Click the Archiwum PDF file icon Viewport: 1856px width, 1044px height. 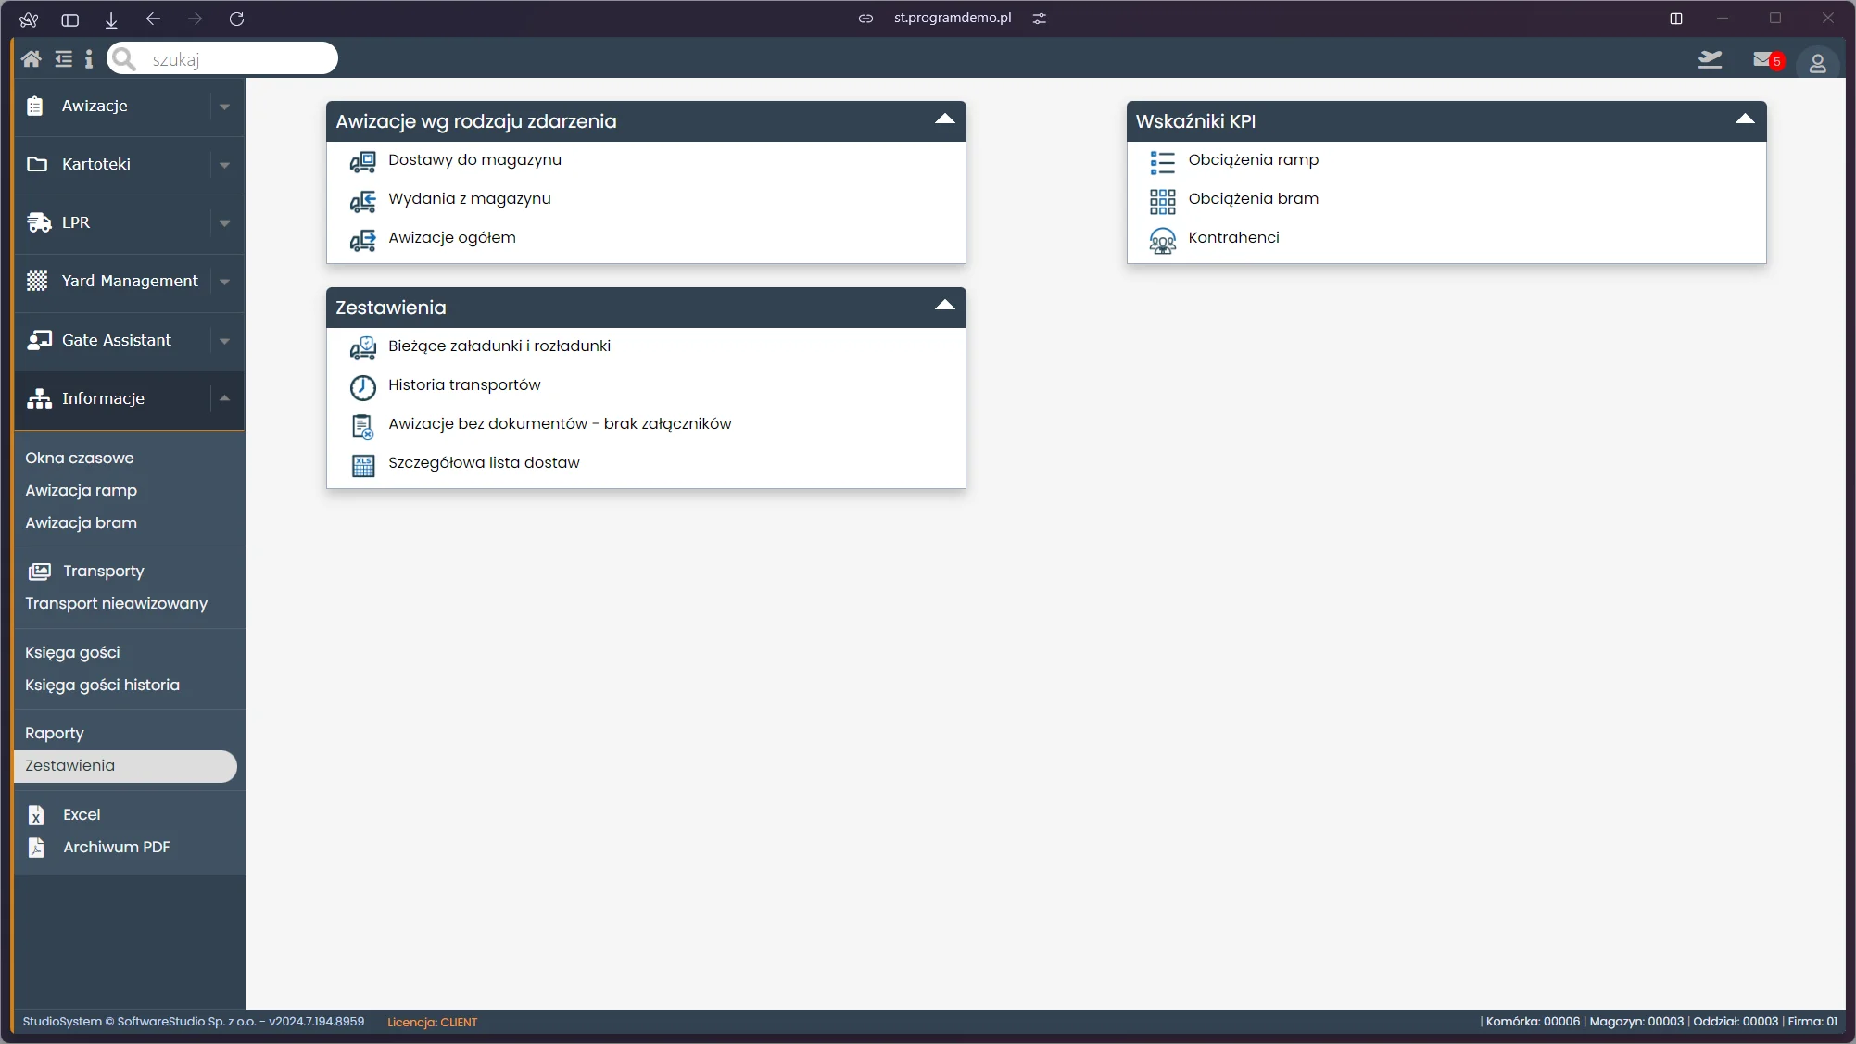pos(36,848)
